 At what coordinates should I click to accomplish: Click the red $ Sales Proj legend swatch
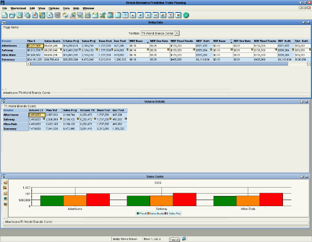pyautogui.click(x=165, y=213)
